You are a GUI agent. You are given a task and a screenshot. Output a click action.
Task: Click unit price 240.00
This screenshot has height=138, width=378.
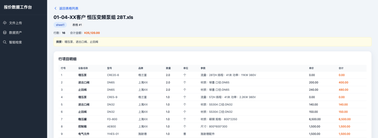[313, 90]
